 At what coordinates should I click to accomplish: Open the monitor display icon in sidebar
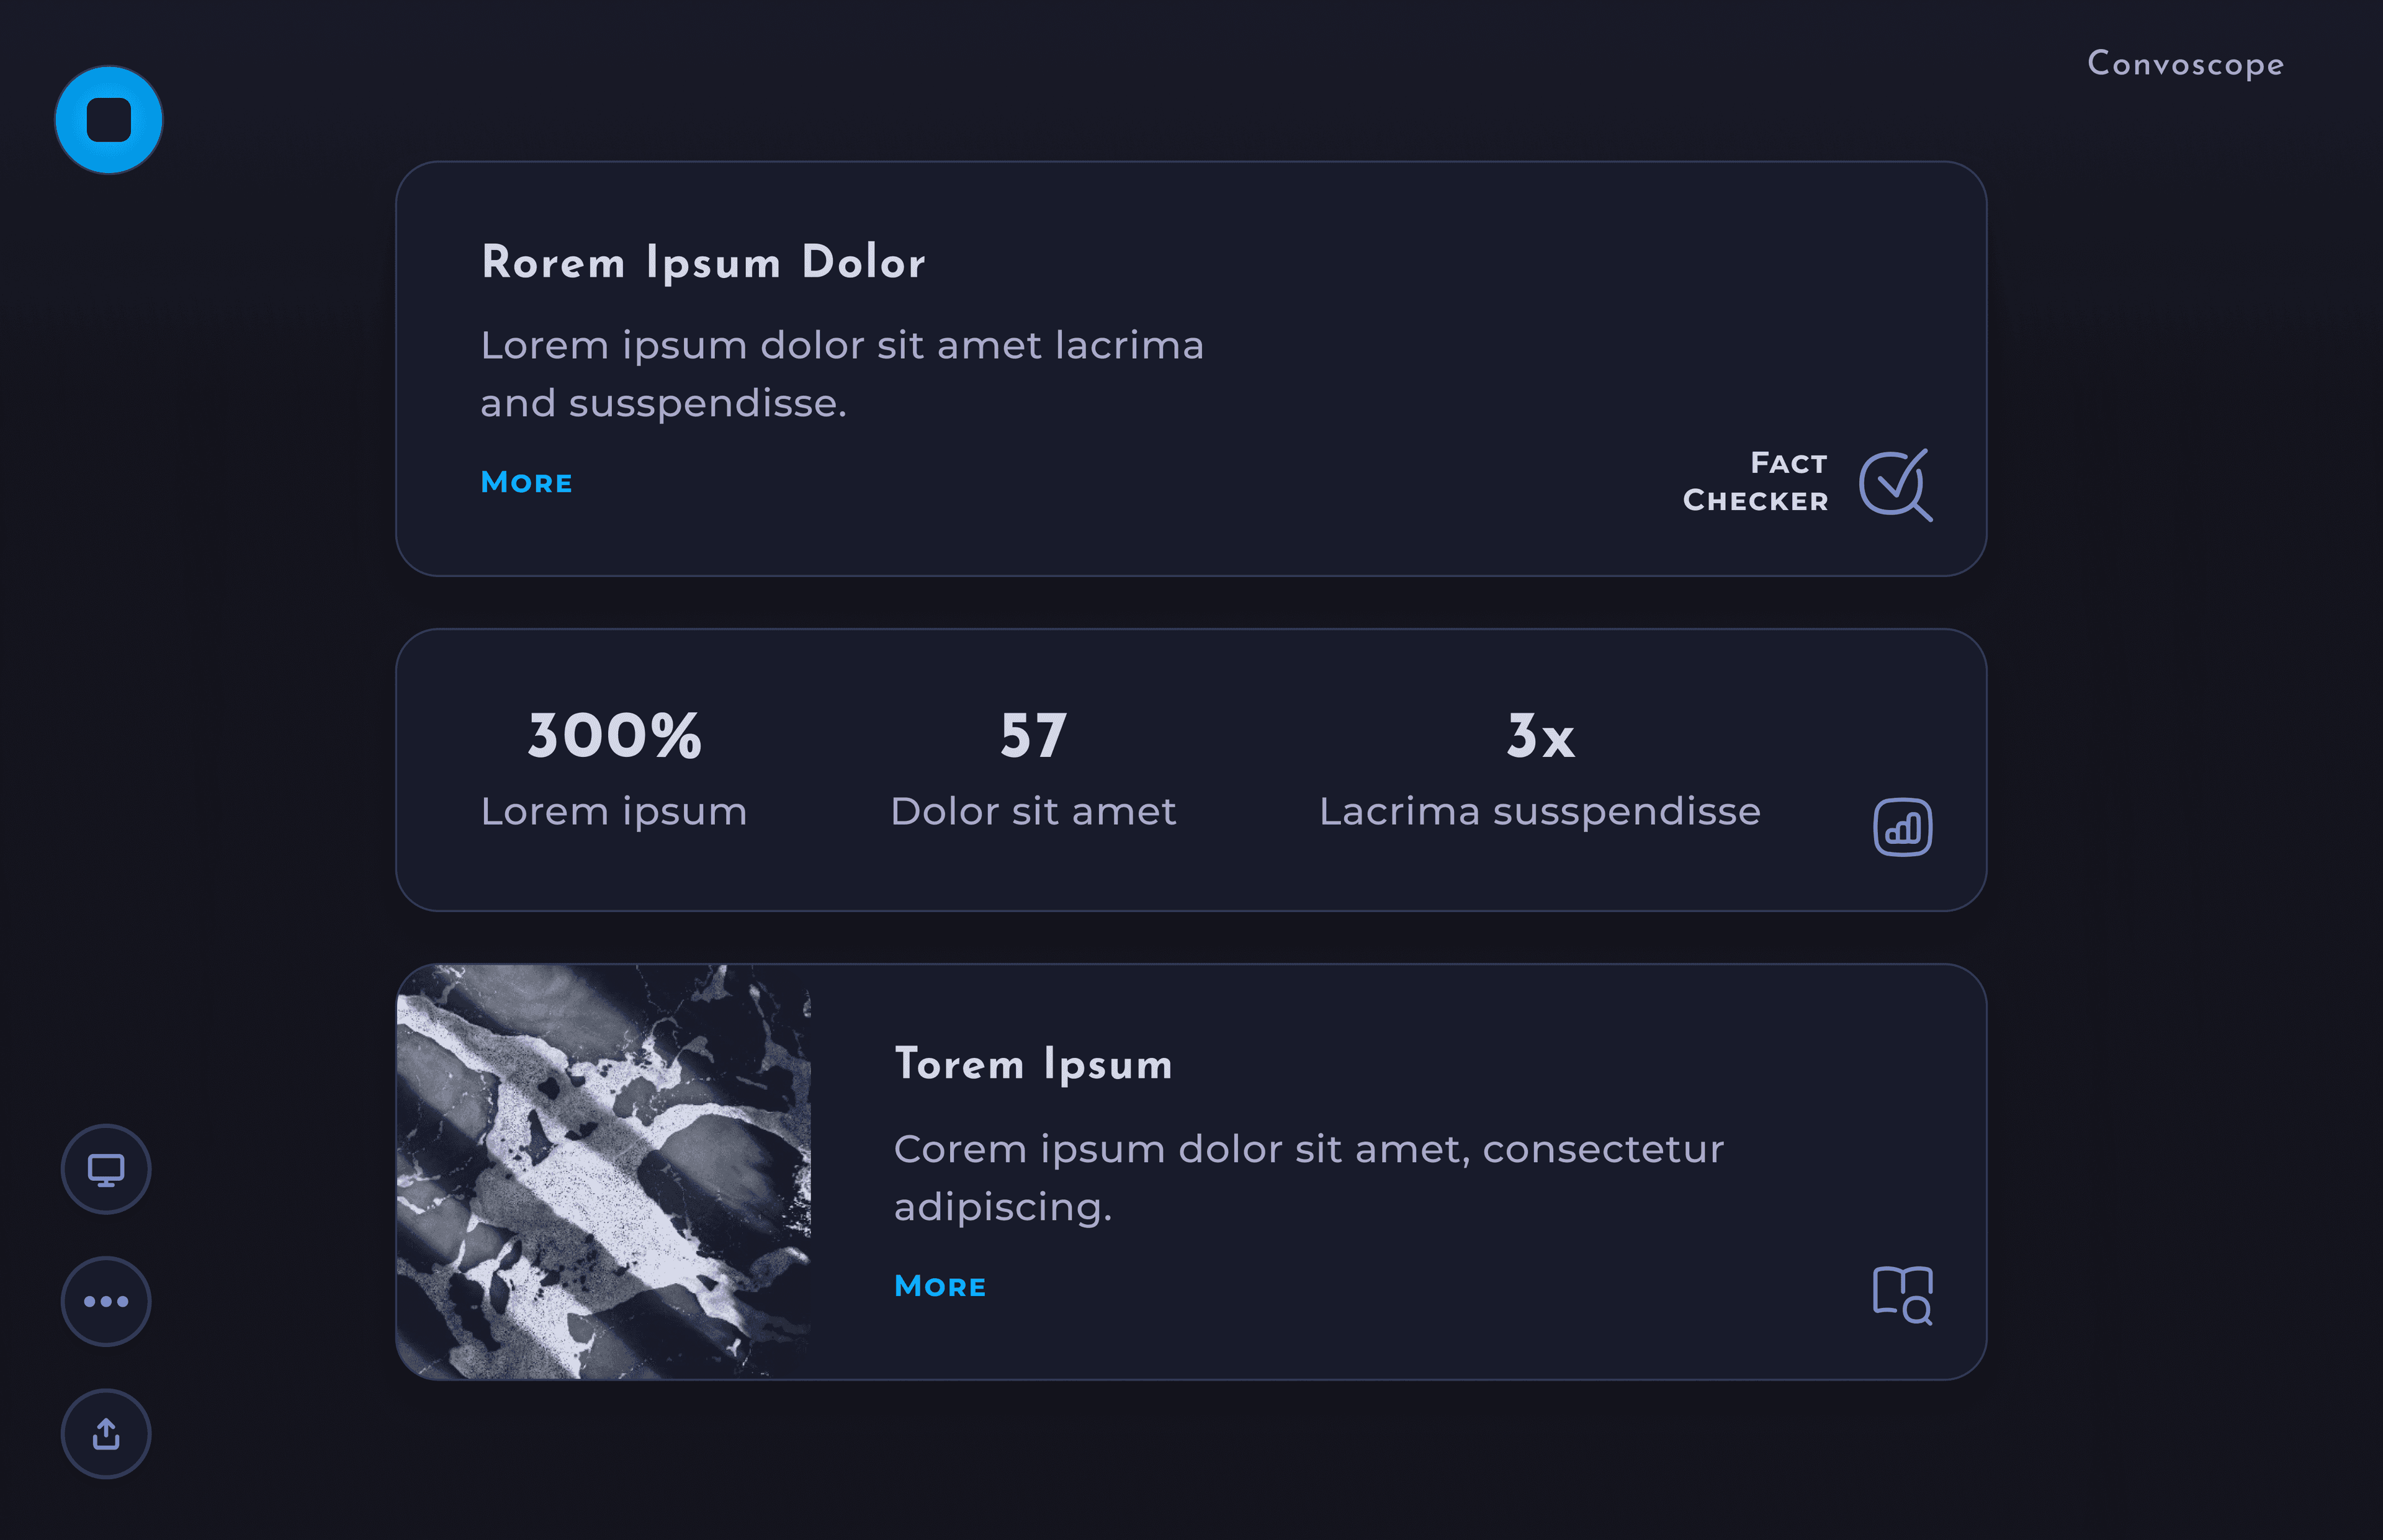[106, 1169]
